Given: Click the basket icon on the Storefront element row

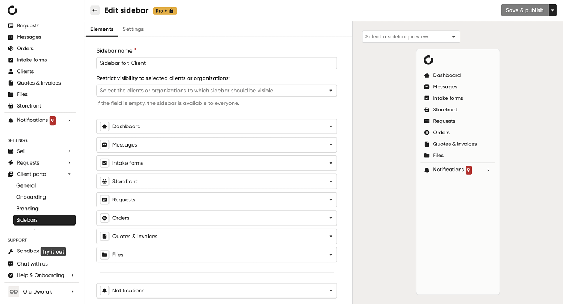Looking at the screenshot, I should pyautogui.click(x=105, y=182).
